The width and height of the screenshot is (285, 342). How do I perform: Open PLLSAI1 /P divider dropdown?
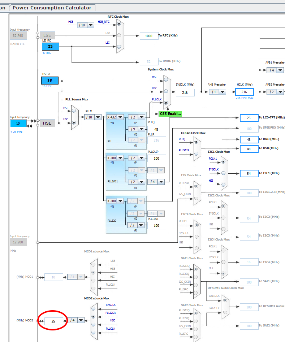pyautogui.click(x=142, y=158)
